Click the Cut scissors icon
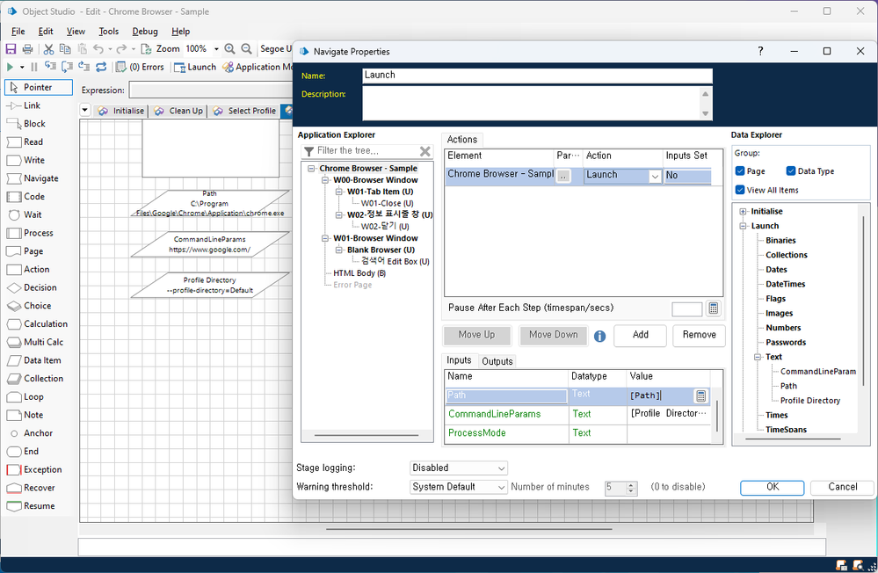This screenshot has width=878, height=573. pyautogui.click(x=49, y=49)
